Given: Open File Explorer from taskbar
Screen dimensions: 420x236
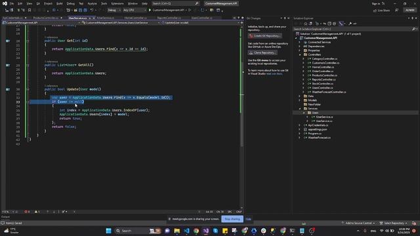Looking at the screenshot, I should 177,231.
